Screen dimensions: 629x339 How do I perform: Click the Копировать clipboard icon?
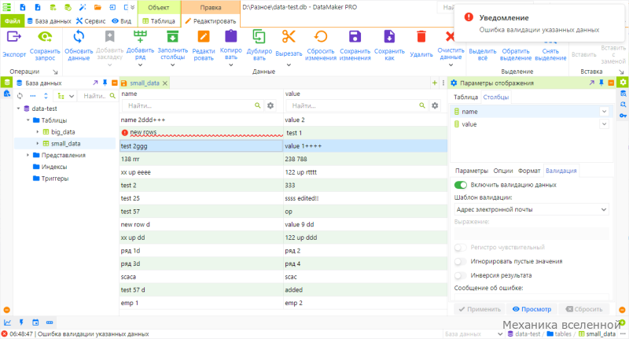click(230, 37)
